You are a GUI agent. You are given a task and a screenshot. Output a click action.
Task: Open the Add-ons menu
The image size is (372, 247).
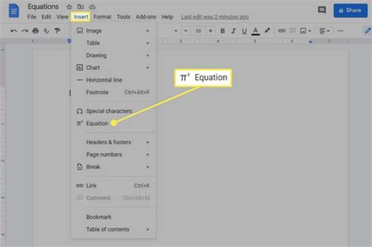[x=146, y=17]
